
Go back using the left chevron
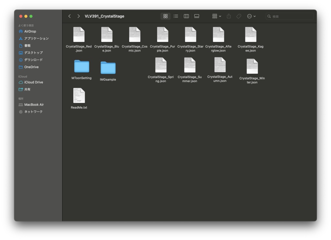pyautogui.click(x=69, y=16)
